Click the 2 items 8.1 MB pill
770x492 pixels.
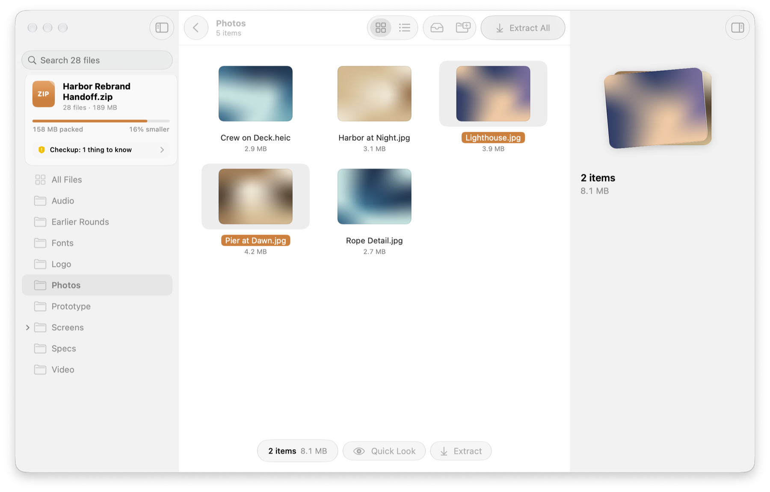tap(297, 451)
